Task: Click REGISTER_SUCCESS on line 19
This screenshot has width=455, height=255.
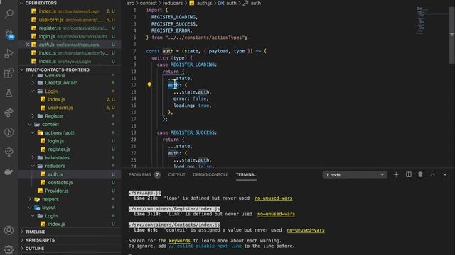Action: coord(193,132)
